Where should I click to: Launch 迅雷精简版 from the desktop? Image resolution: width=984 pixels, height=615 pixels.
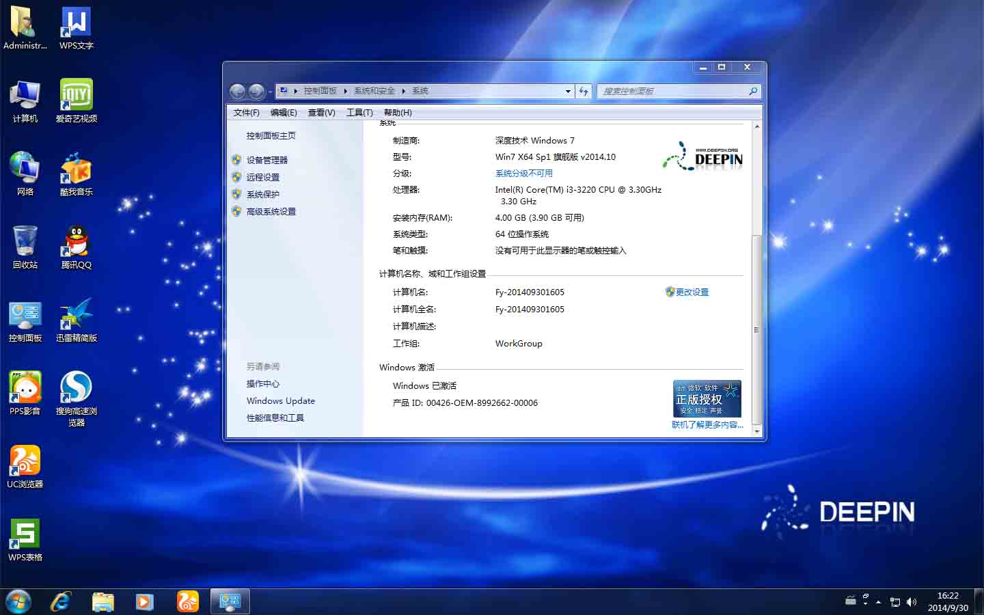click(76, 320)
